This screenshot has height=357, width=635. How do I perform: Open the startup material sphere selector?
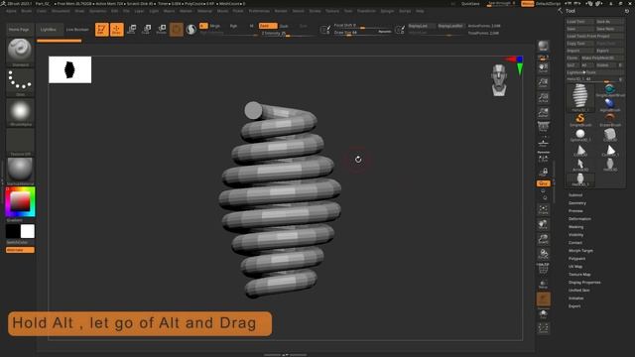tap(20, 172)
